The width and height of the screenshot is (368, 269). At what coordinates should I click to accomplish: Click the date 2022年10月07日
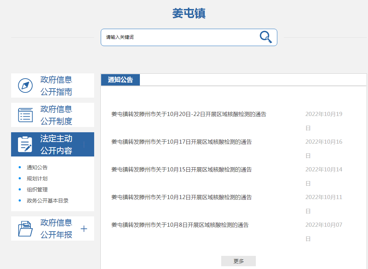tap(324, 232)
